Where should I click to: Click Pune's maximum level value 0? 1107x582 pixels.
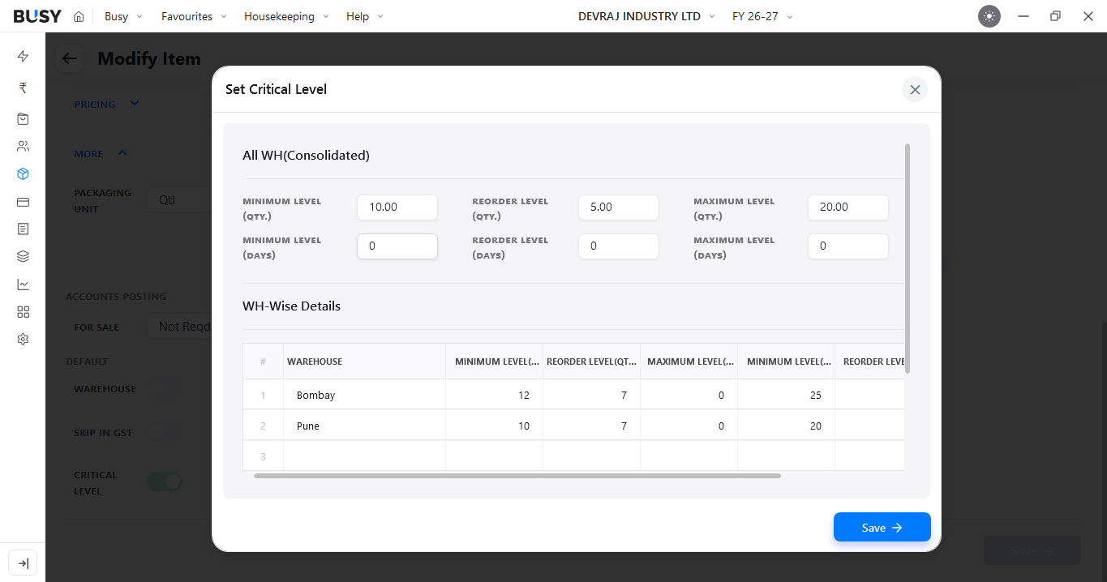click(689, 426)
